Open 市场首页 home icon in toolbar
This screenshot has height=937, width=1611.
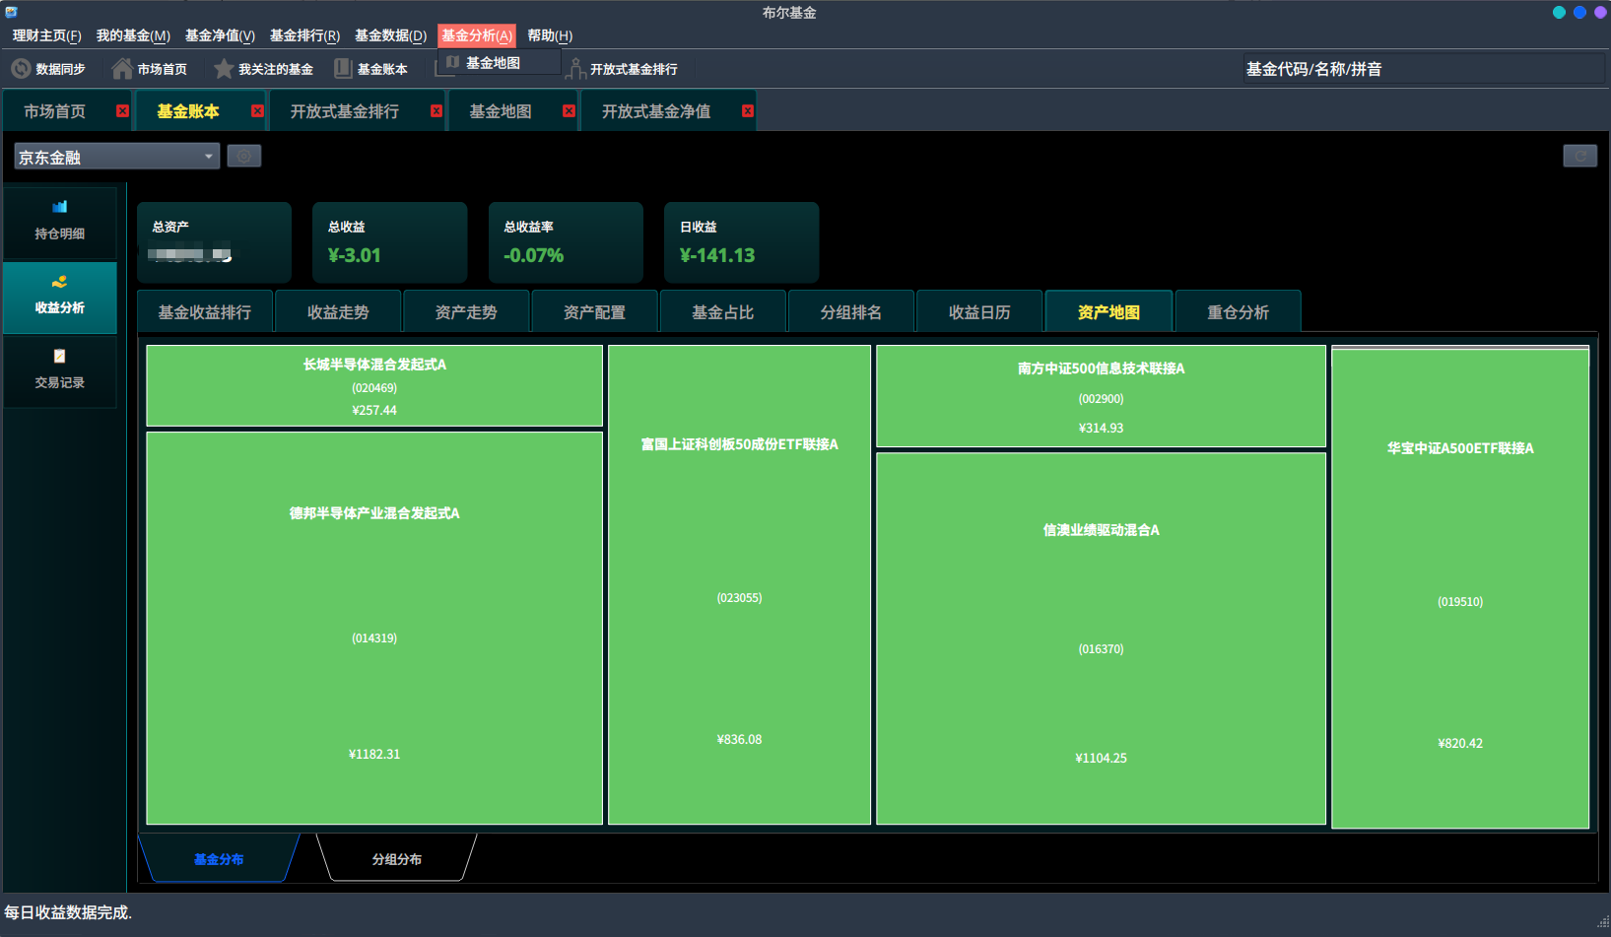coord(122,69)
